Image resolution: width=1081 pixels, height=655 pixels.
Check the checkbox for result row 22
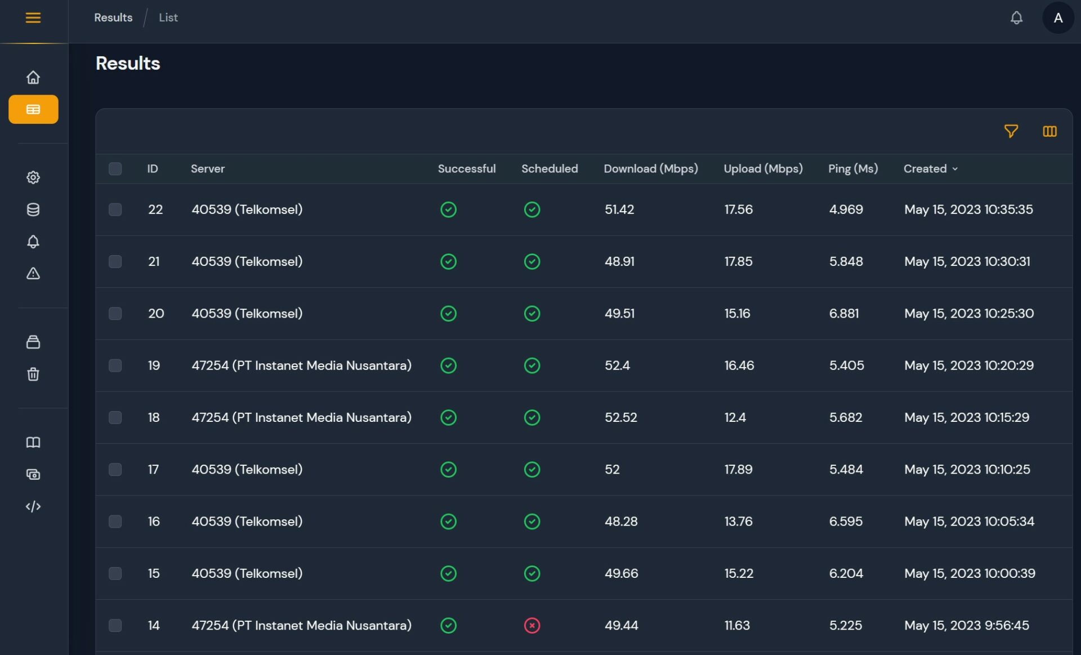tap(115, 209)
